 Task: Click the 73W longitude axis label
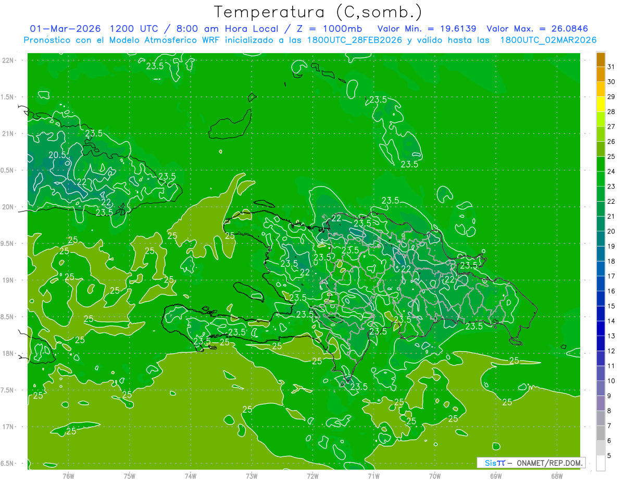click(x=252, y=476)
